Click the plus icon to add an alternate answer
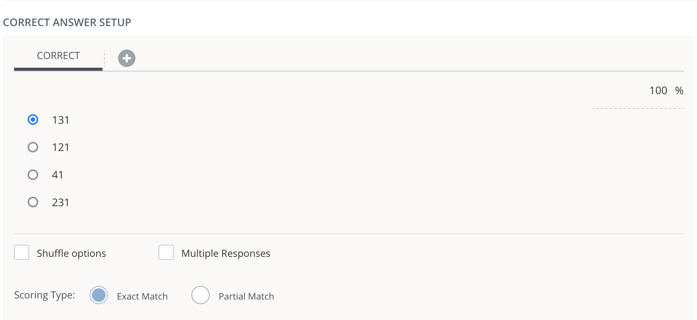Image resolution: width=697 pixels, height=320 pixels. click(126, 58)
